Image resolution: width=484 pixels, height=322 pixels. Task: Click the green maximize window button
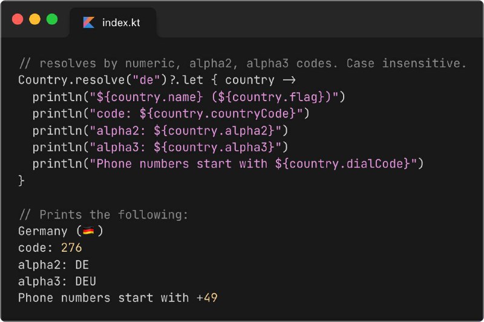[52, 19]
